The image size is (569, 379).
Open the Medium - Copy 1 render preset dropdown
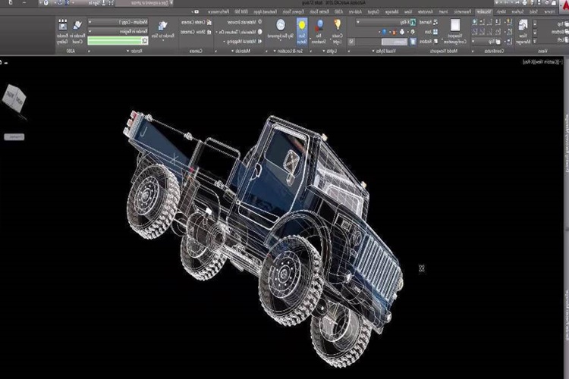118,23
